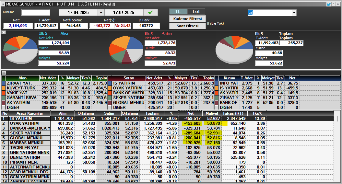Click the Alıcı buyers pie chart
The width and height of the screenshot is (342, 184).
coord(20,50)
